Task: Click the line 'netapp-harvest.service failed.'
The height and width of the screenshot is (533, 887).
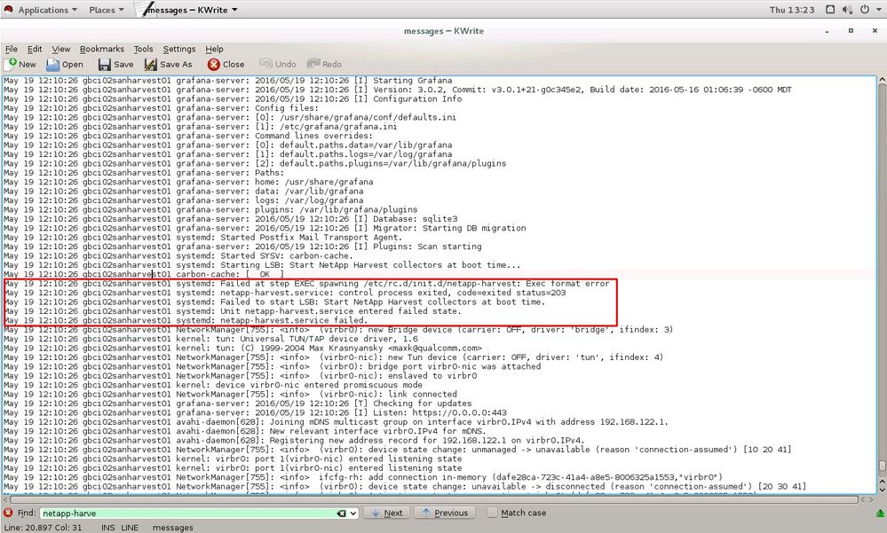Action: 186,320
